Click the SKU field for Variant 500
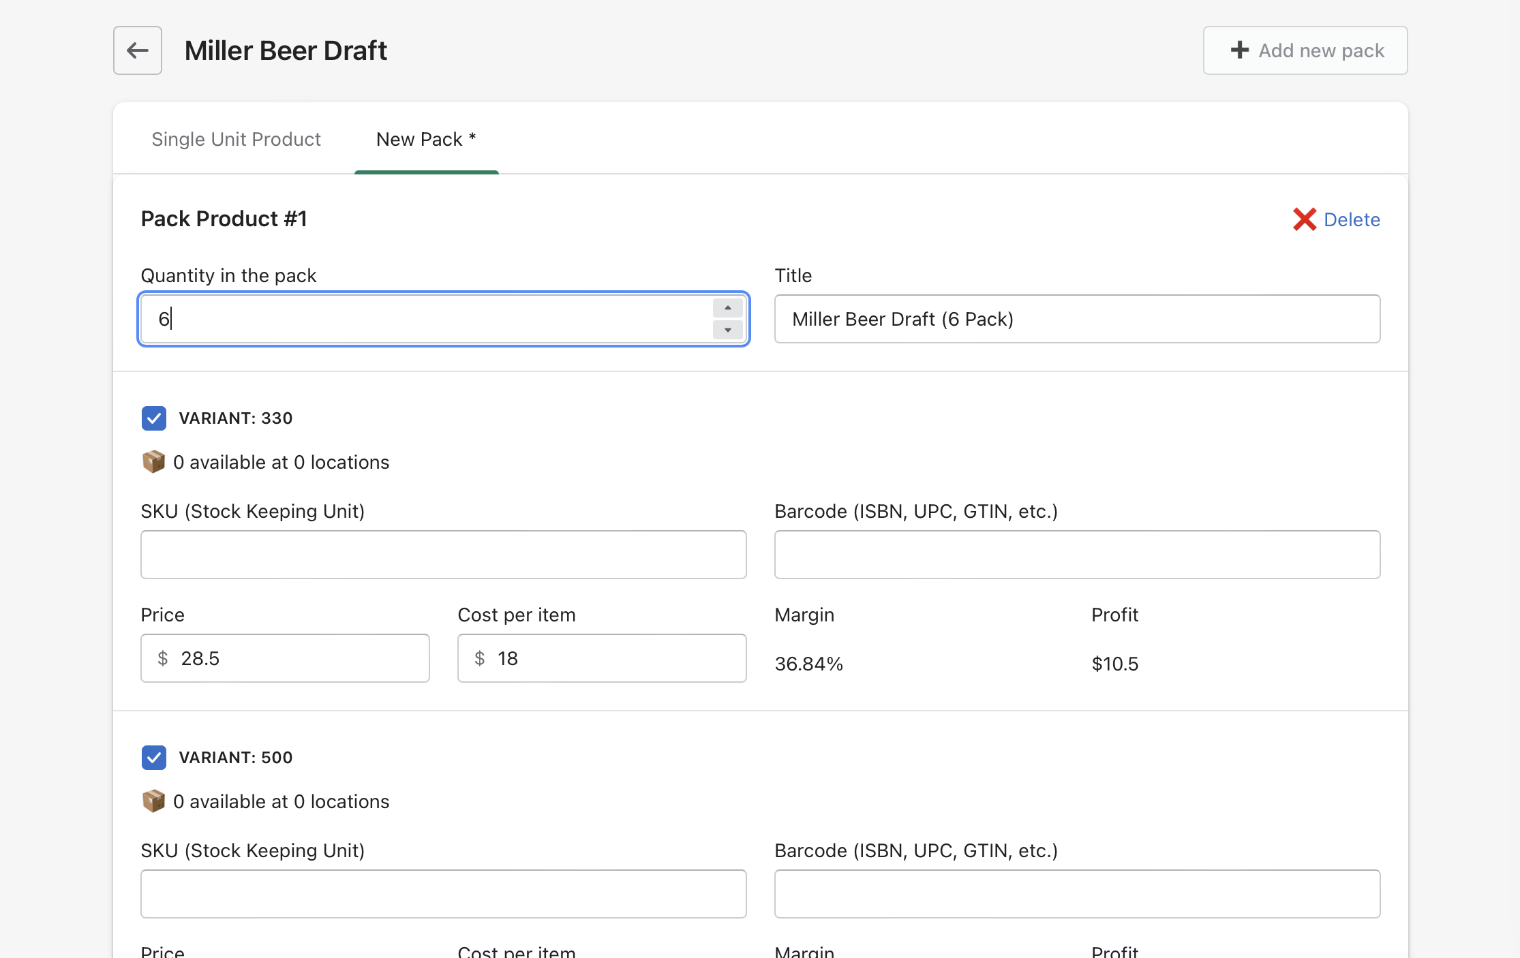The image size is (1520, 958). pyautogui.click(x=443, y=894)
